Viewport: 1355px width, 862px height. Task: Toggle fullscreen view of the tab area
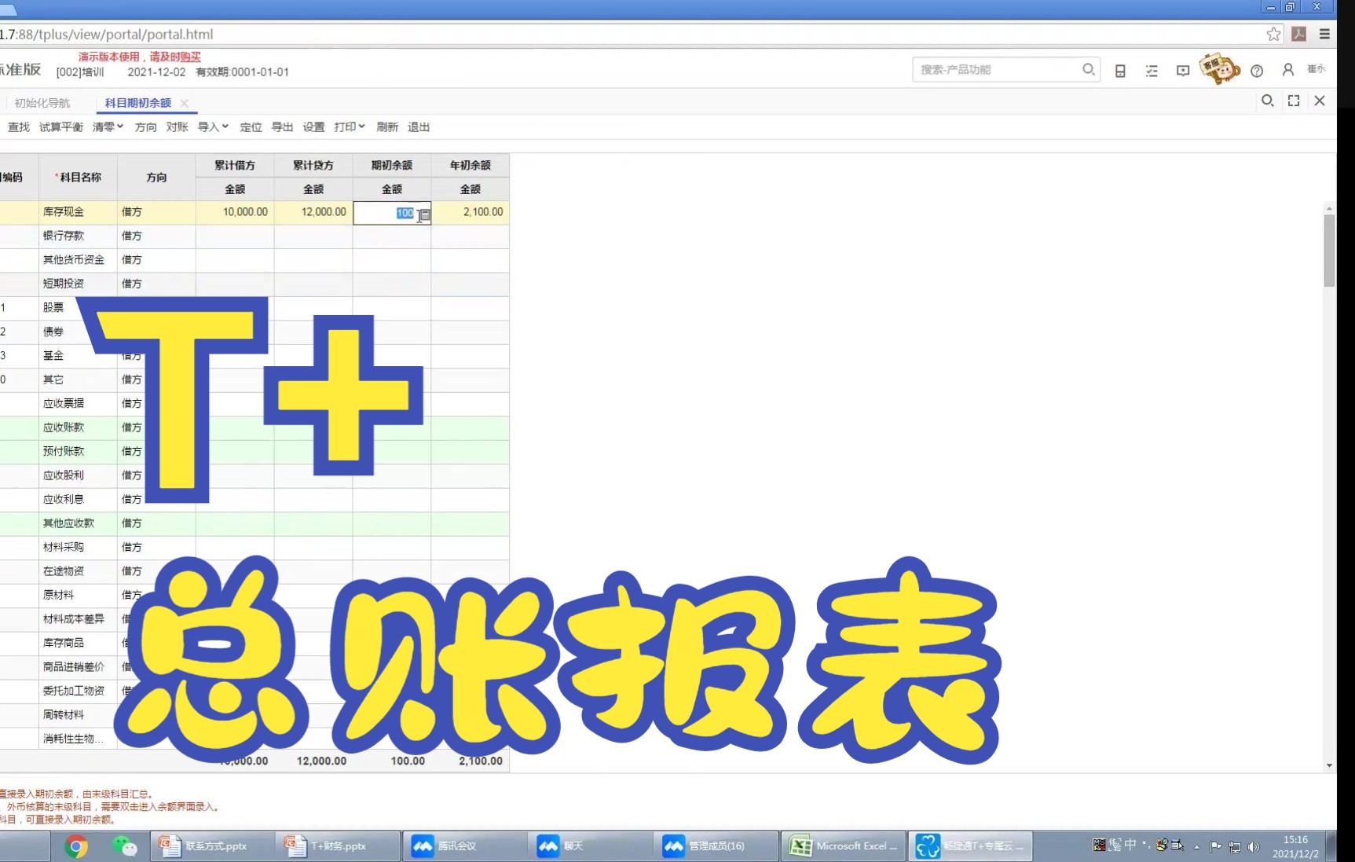pos(1294,101)
